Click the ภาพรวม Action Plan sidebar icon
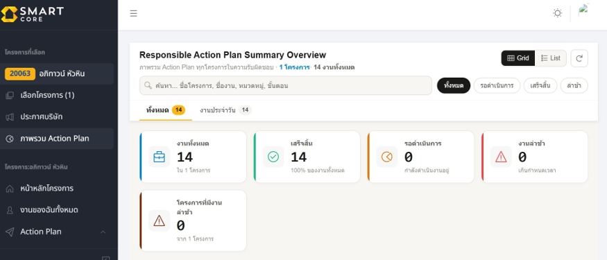This screenshot has height=260, width=607. [10, 139]
